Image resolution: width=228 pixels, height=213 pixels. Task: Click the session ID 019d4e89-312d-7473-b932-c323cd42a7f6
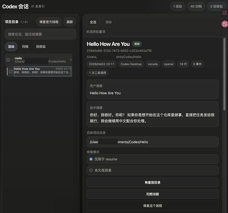(119, 51)
